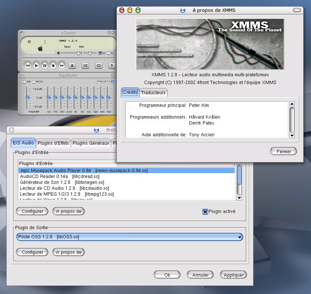Viewport: 311px width, 294px height.
Task: Click the Plugins d'Entrée column header
Action: click(x=126, y=164)
